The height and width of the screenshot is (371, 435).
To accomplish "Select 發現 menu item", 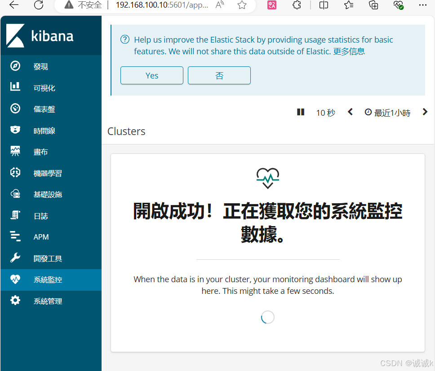I will click(41, 66).
